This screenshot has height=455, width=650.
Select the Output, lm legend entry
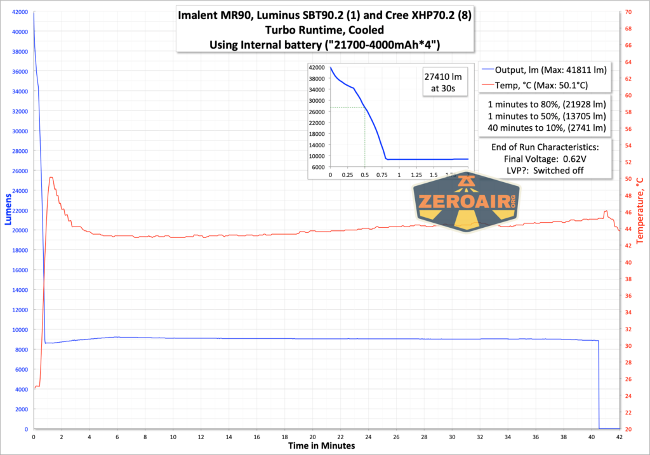(x=545, y=70)
